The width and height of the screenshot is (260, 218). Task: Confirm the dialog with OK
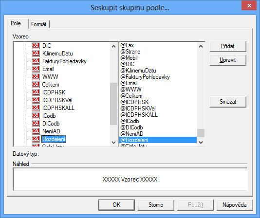coord(116,205)
